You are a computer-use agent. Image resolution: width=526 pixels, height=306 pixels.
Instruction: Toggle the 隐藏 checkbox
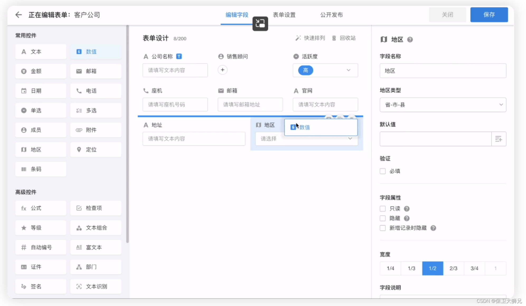(383, 218)
